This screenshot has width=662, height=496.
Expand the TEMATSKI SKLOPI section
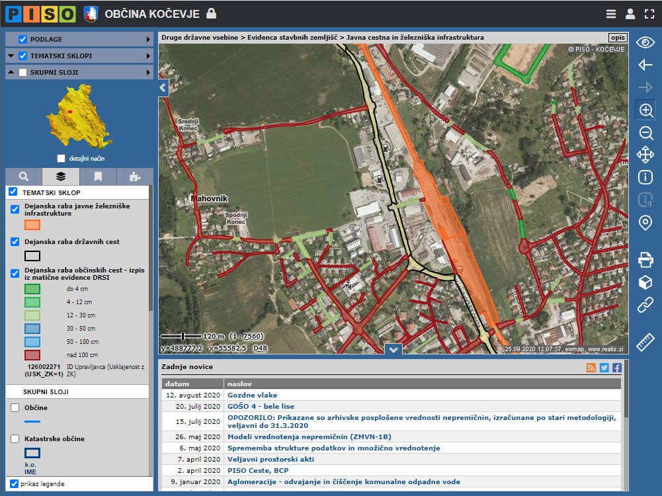coord(148,56)
